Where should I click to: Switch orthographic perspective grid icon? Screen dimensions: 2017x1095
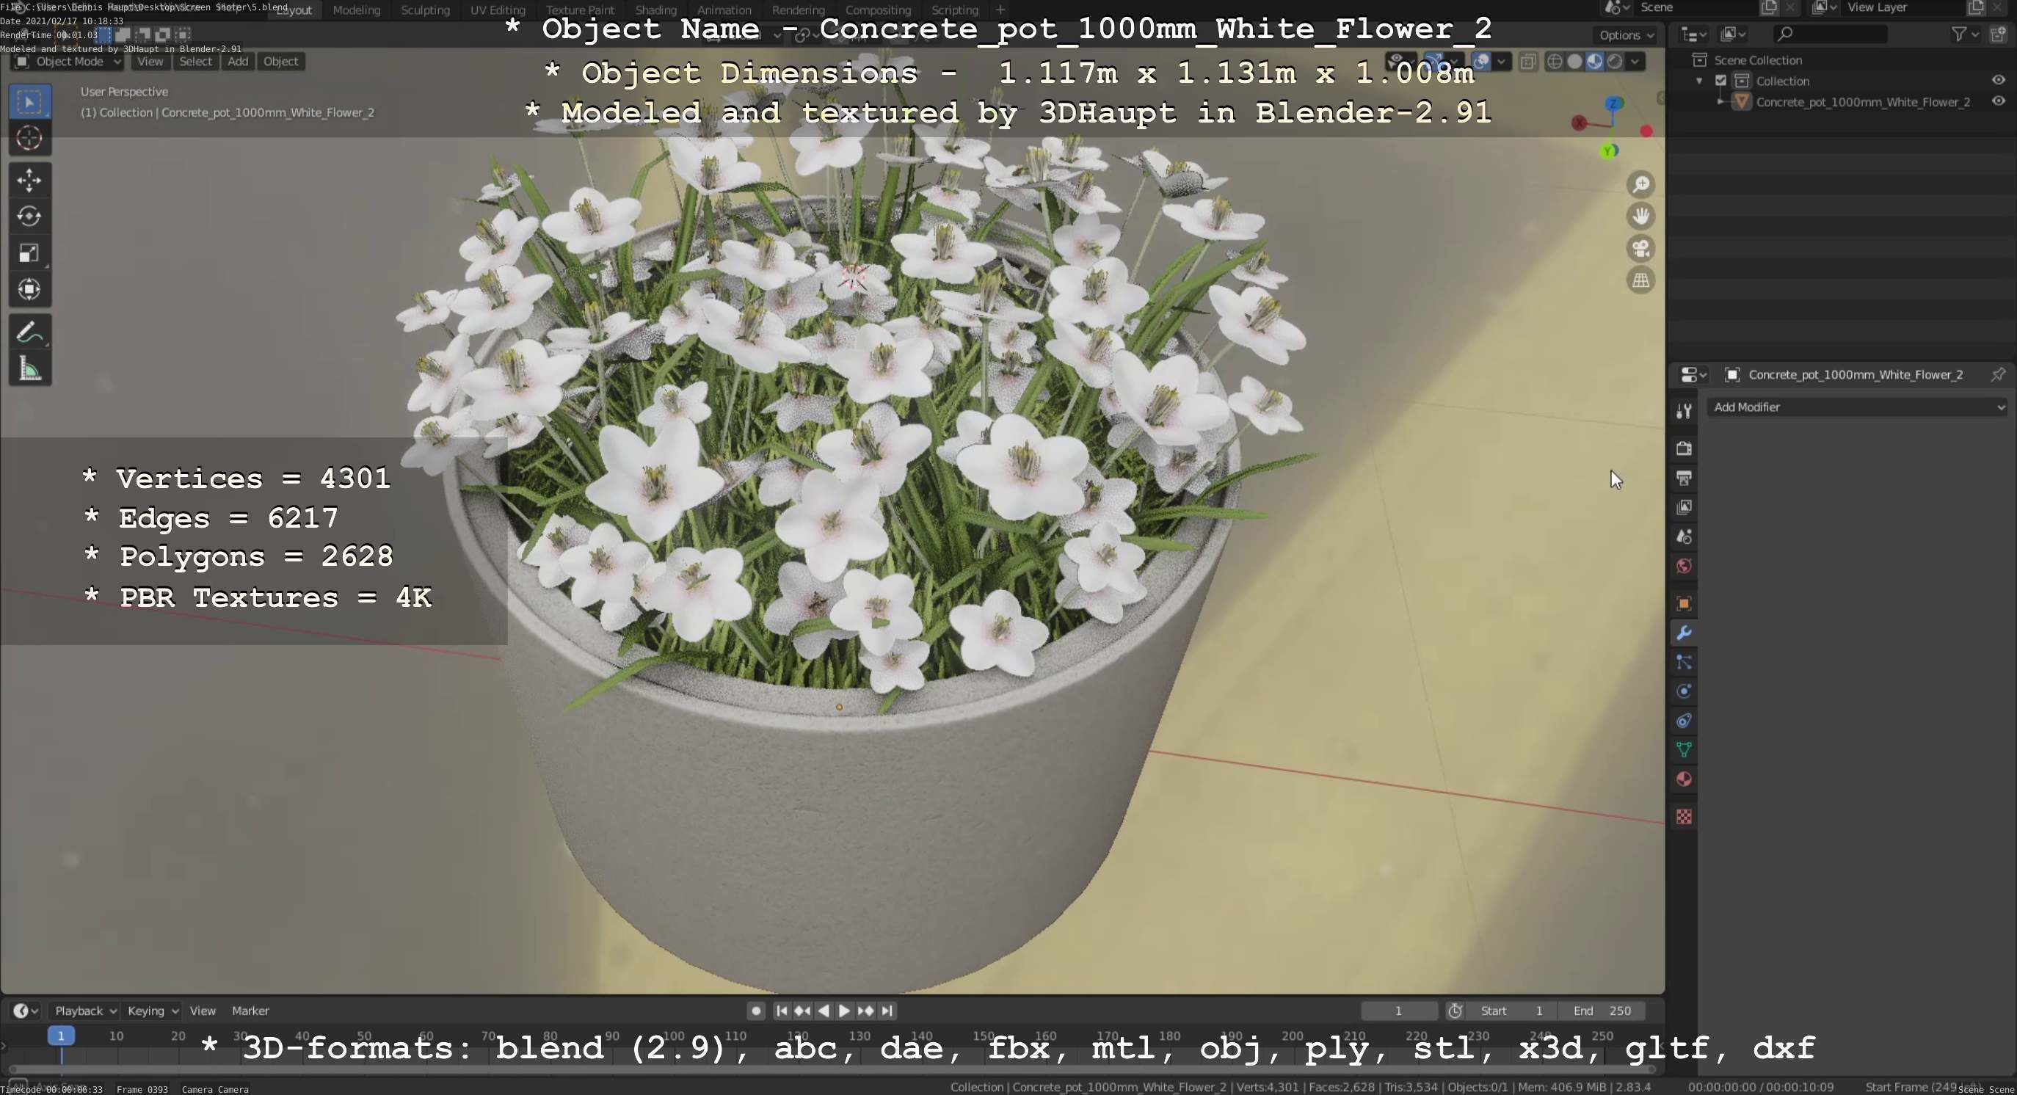pos(1640,280)
